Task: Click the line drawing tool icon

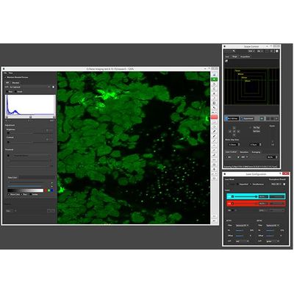Action: [x=214, y=140]
